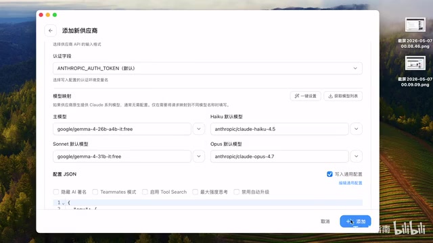Viewport: 433px width, 243px height.
Task: Click the 一键设置 wand icon
Action: click(297, 96)
